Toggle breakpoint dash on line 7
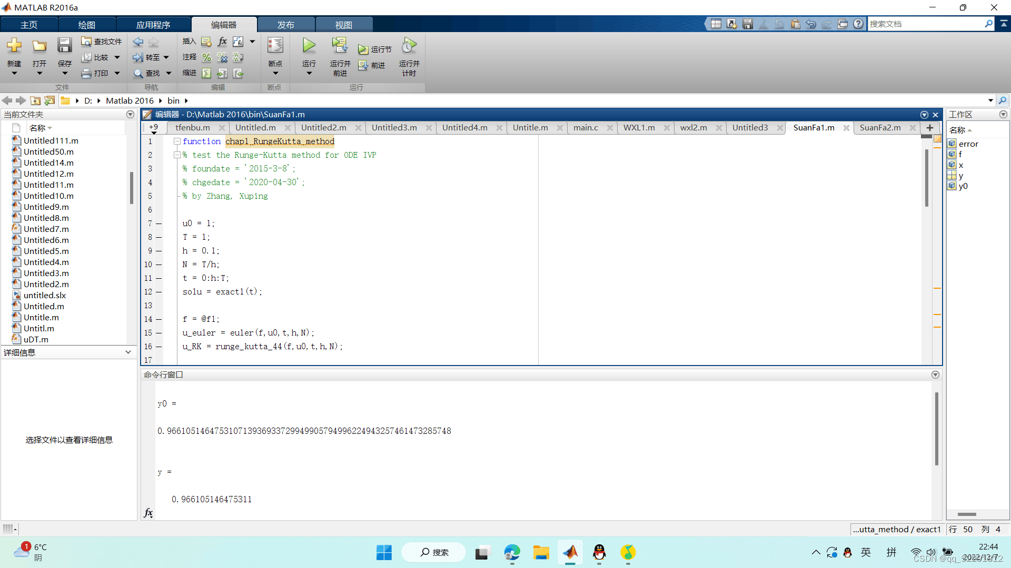The image size is (1011, 568). [x=158, y=224]
